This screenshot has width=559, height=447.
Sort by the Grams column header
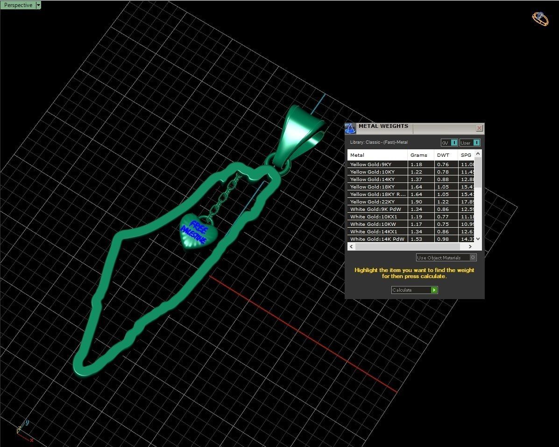(x=421, y=155)
